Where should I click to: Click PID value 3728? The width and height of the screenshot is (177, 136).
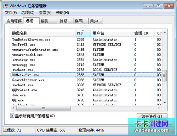coord(80,100)
